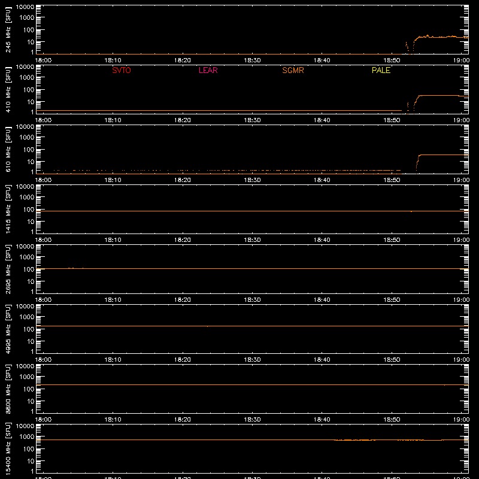Click 18:20 tick label under 2695 MHz panel

point(183,300)
